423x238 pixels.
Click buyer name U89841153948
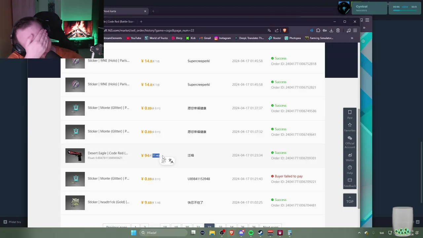click(199, 179)
